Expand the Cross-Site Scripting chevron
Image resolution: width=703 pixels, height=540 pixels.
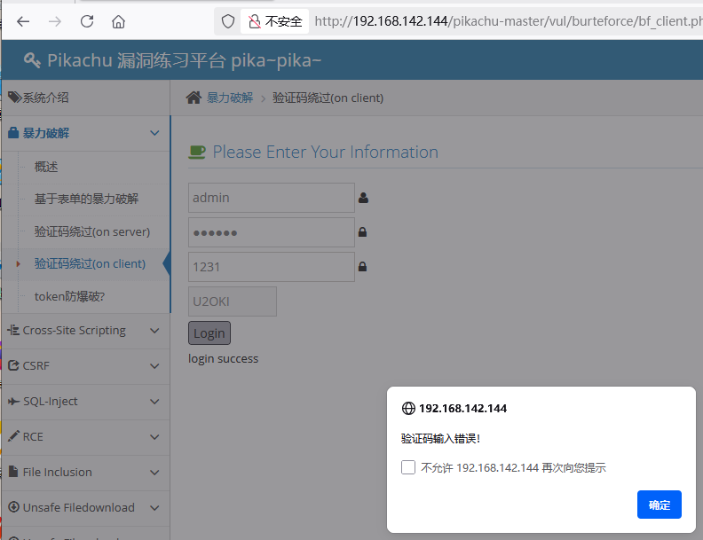coord(154,331)
